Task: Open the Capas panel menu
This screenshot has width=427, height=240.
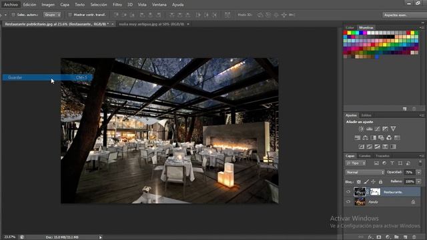Action: [x=422, y=156]
